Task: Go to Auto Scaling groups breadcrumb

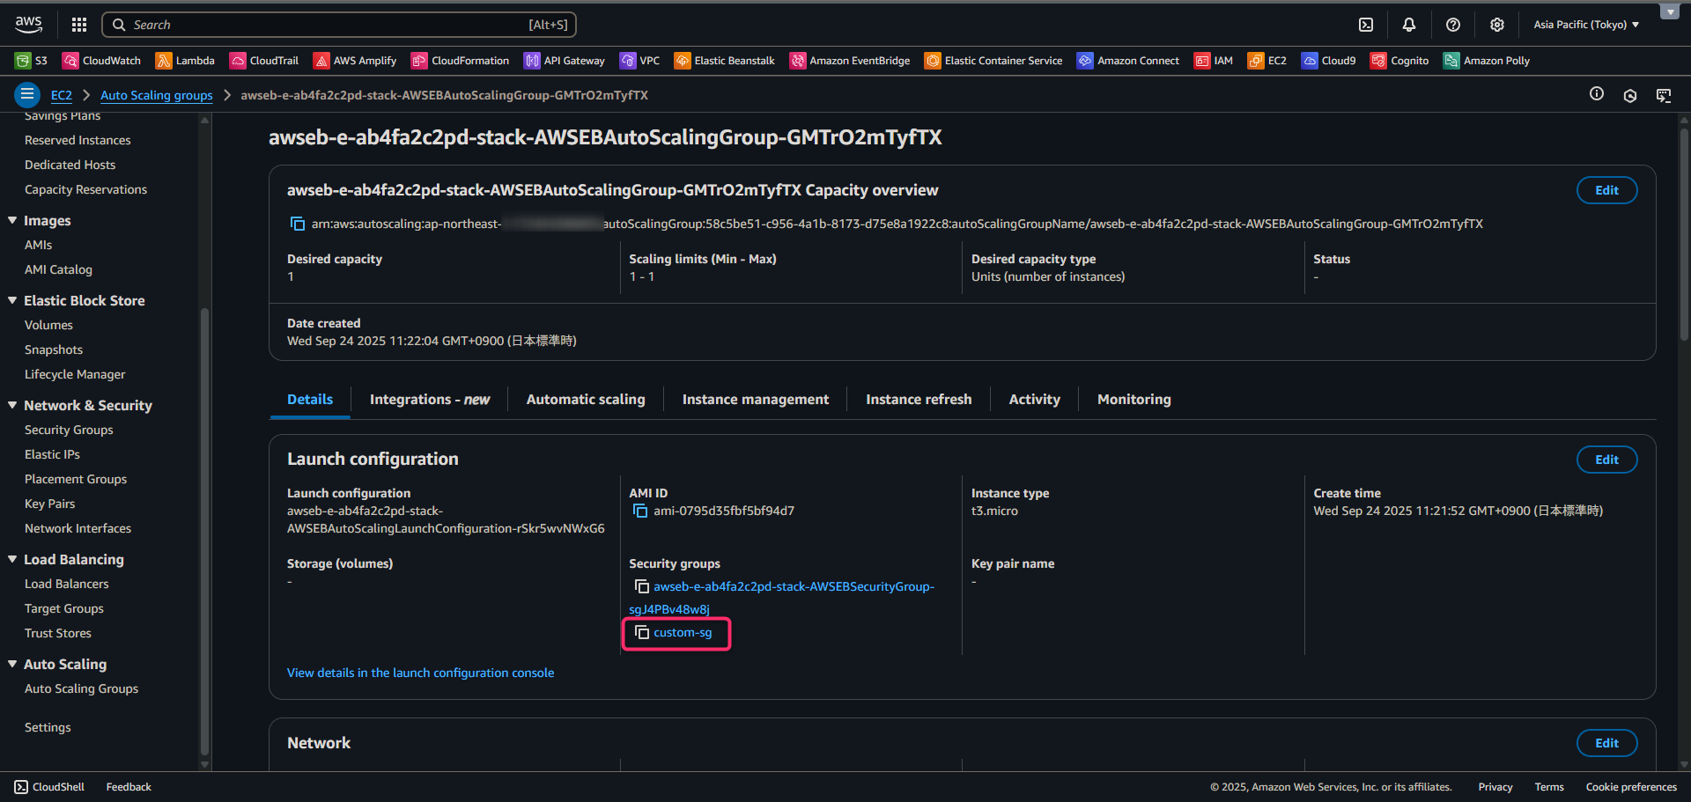Action: 157,95
